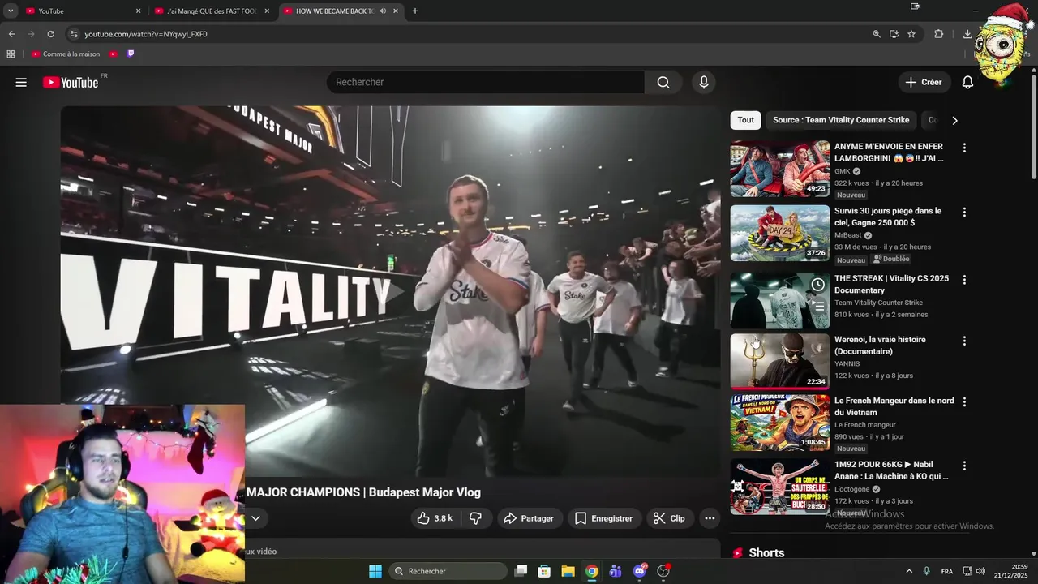This screenshot has width=1038, height=584.
Task: Click install app icon in address bar
Action: pyautogui.click(x=894, y=34)
